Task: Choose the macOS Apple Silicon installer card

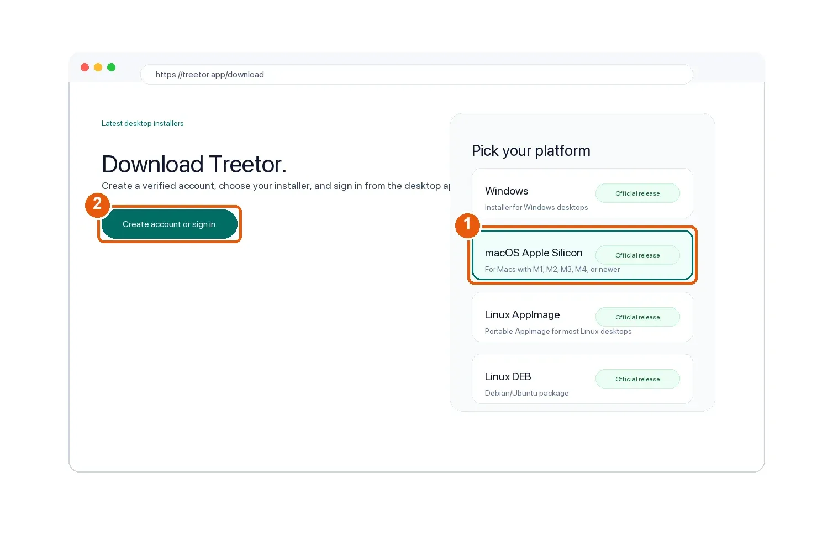Action: (x=582, y=255)
